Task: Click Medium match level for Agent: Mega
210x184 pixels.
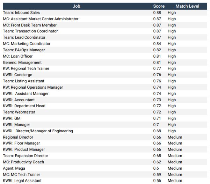Action: pyautogui.click(x=175, y=168)
